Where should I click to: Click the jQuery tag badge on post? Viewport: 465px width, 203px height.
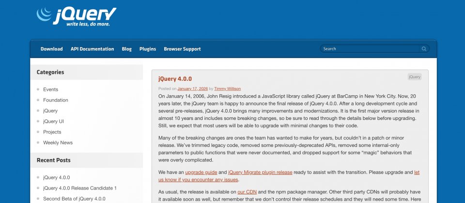tap(414, 77)
